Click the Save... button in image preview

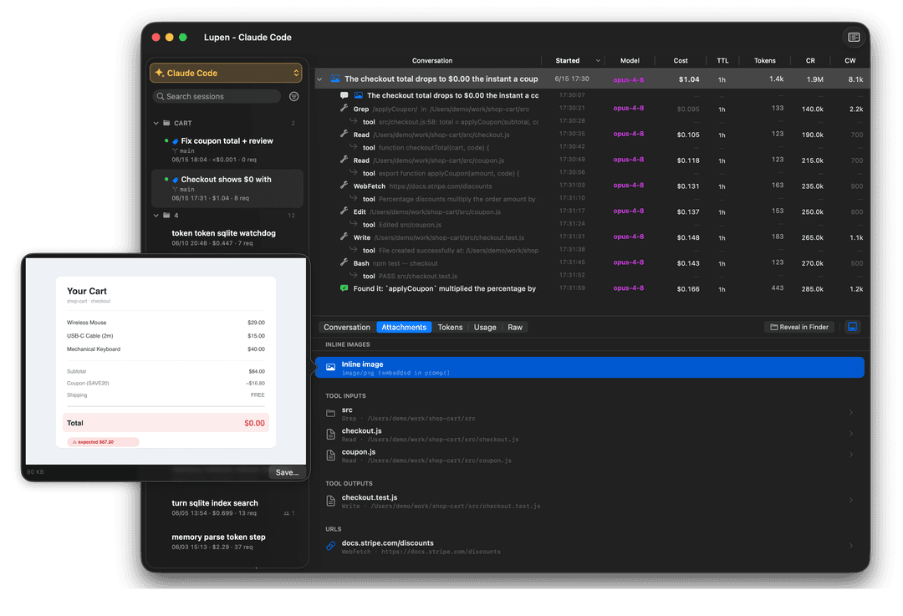tap(287, 472)
